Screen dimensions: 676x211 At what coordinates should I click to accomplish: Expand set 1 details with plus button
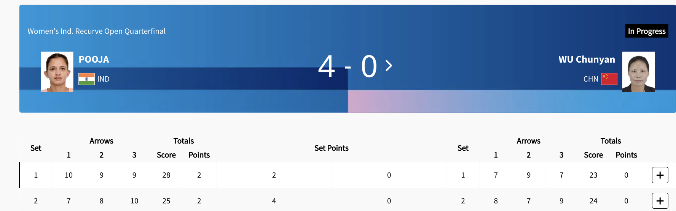point(660,175)
